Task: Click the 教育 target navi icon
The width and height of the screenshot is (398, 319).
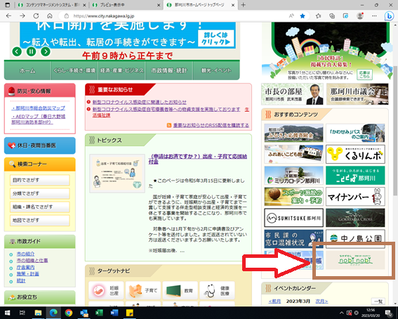Action: pyautogui.click(x=180, y=291)
